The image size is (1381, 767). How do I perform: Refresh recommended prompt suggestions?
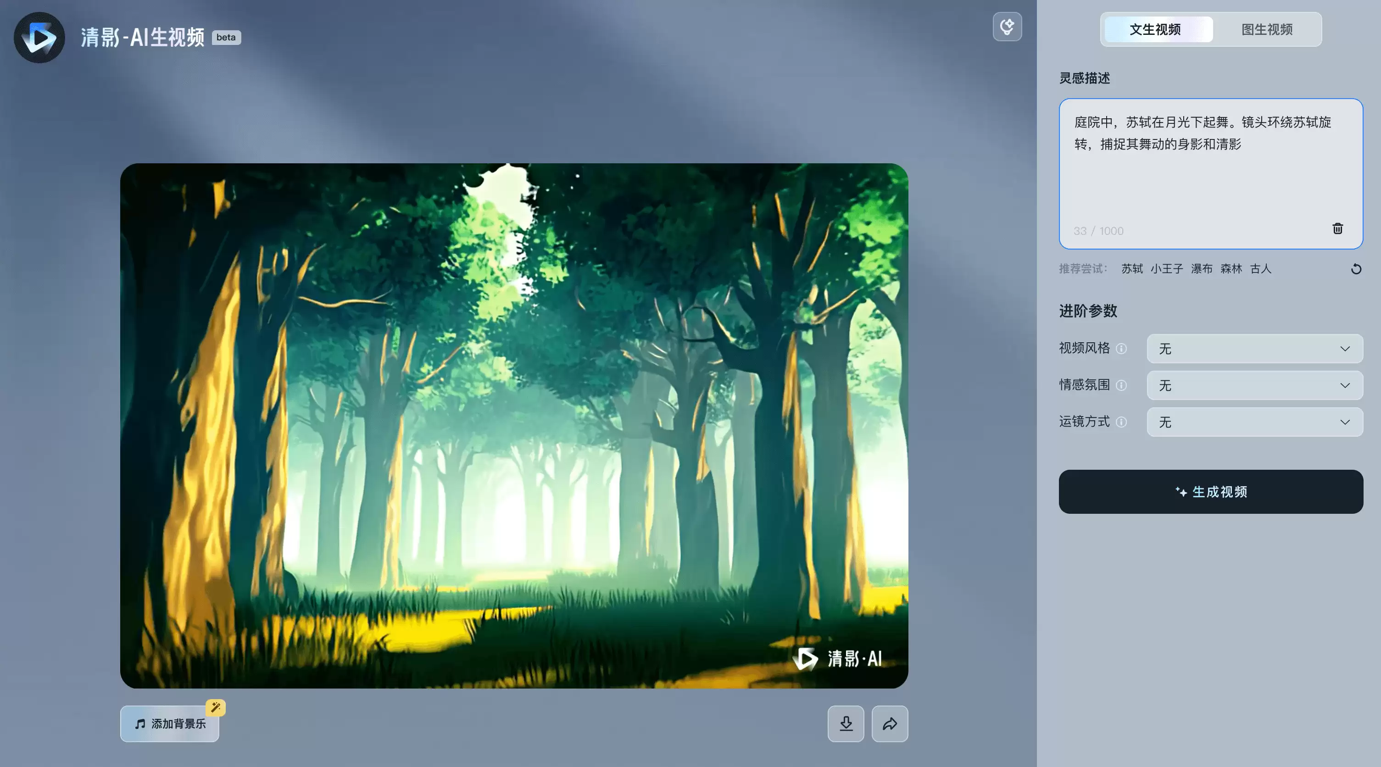[1356, 269]
